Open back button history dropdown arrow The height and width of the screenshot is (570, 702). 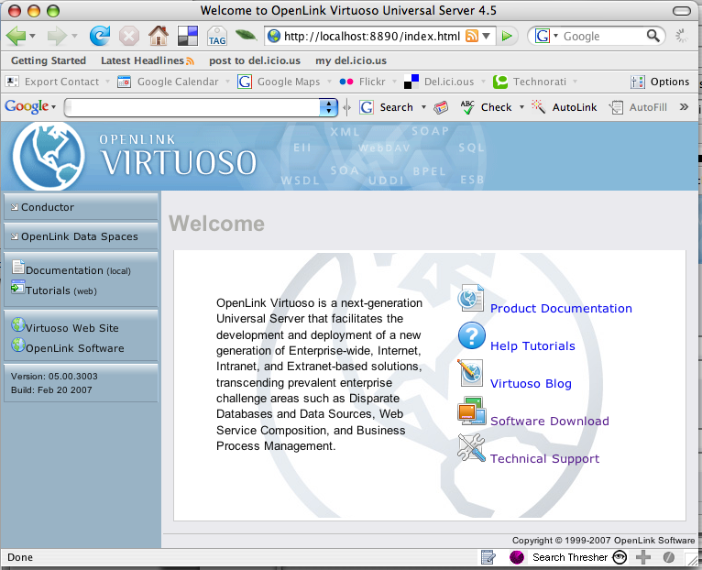pos(32,36)
